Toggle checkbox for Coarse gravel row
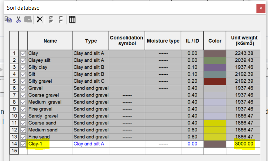Viewport: 268px width, 161px height. tap(23, 95)
